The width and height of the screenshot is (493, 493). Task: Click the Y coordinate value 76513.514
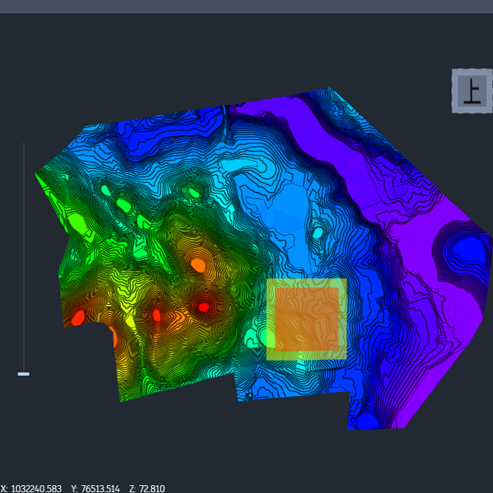coord(100,488)
